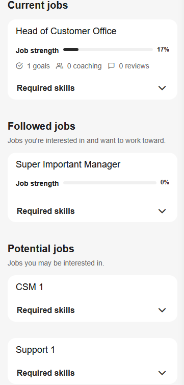Click the 17% percentage value
This screenshot has height=385, width=184.
click(x=163, y=50)
